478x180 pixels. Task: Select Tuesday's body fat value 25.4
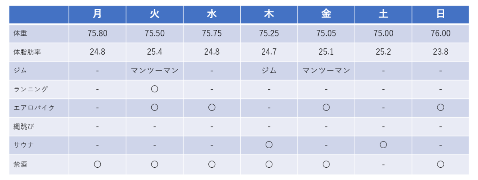pos(155,52)
